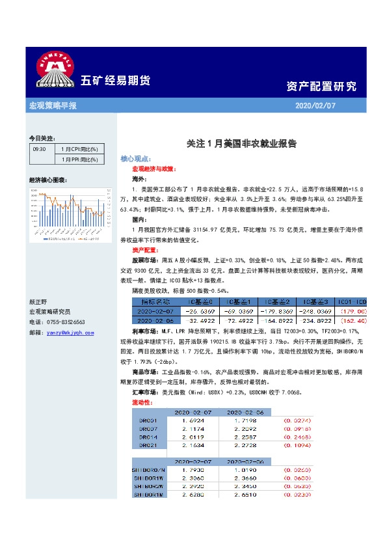387x548 pixels.
Task: Open the yanzy@wkjyqh.com email link
Action: (70, 333)
